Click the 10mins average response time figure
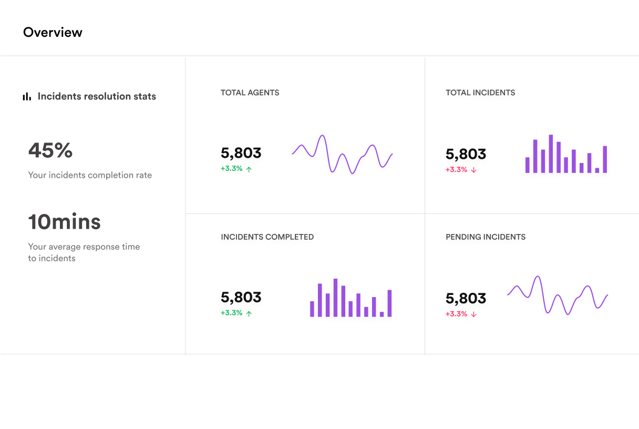The height and width of the screenshot is (429, 639). (x=64, y=222)
